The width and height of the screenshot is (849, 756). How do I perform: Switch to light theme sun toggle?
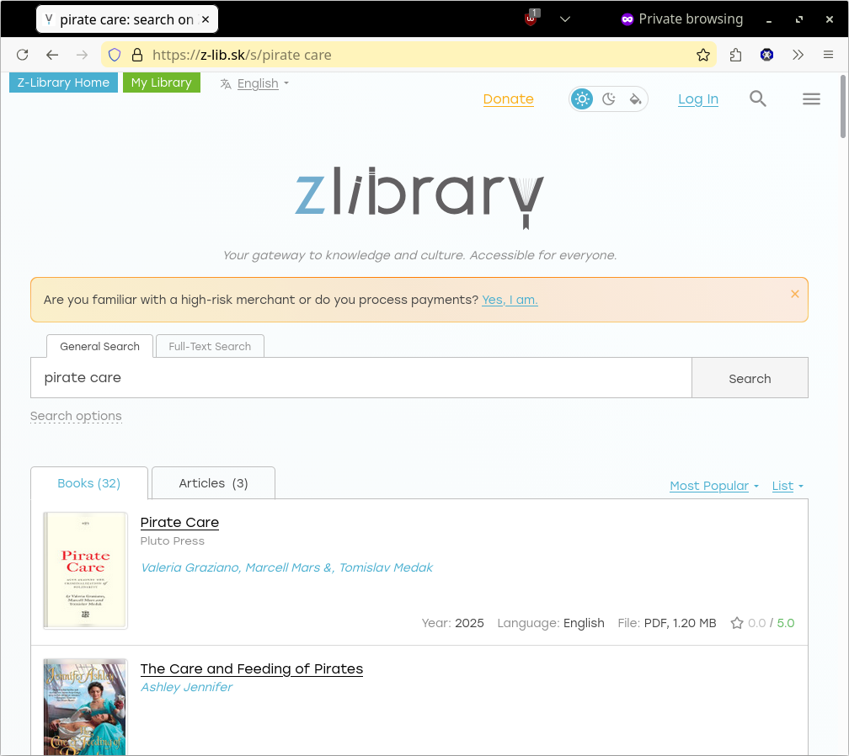582,99
